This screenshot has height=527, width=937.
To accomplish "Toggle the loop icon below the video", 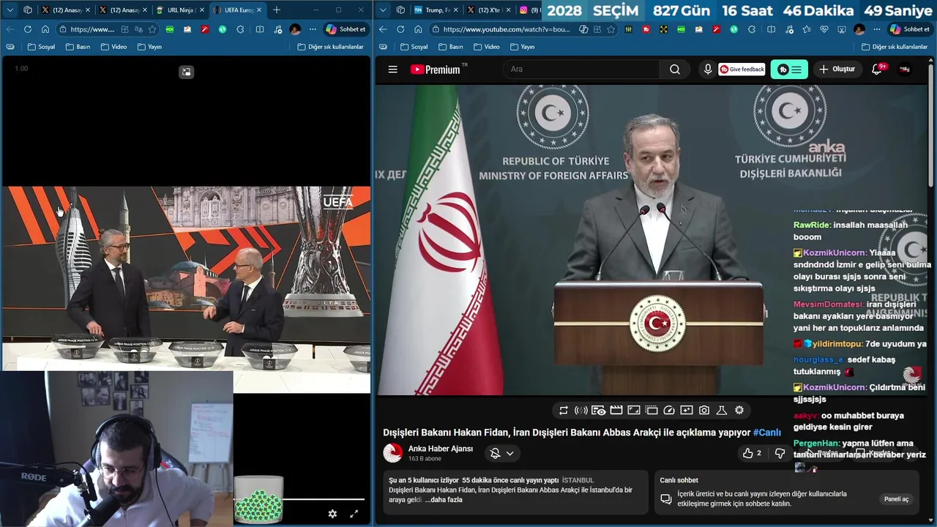I will coord(564,411).
